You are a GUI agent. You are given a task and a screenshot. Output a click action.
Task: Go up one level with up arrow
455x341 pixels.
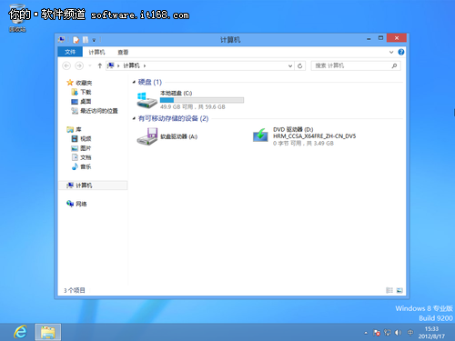pos(100,65)
